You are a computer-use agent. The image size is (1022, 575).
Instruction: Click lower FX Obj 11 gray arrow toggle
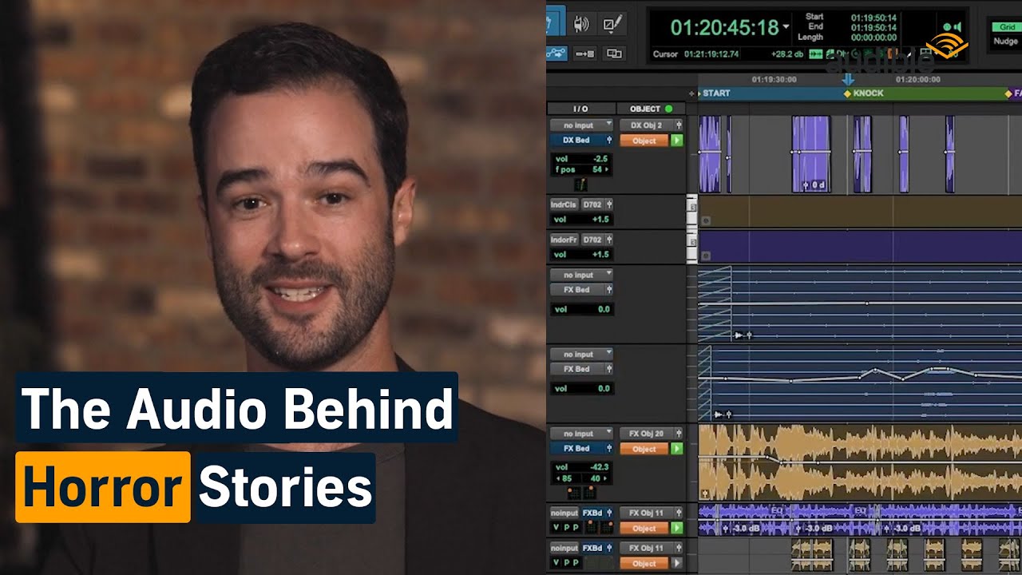(x=677, y=563)
